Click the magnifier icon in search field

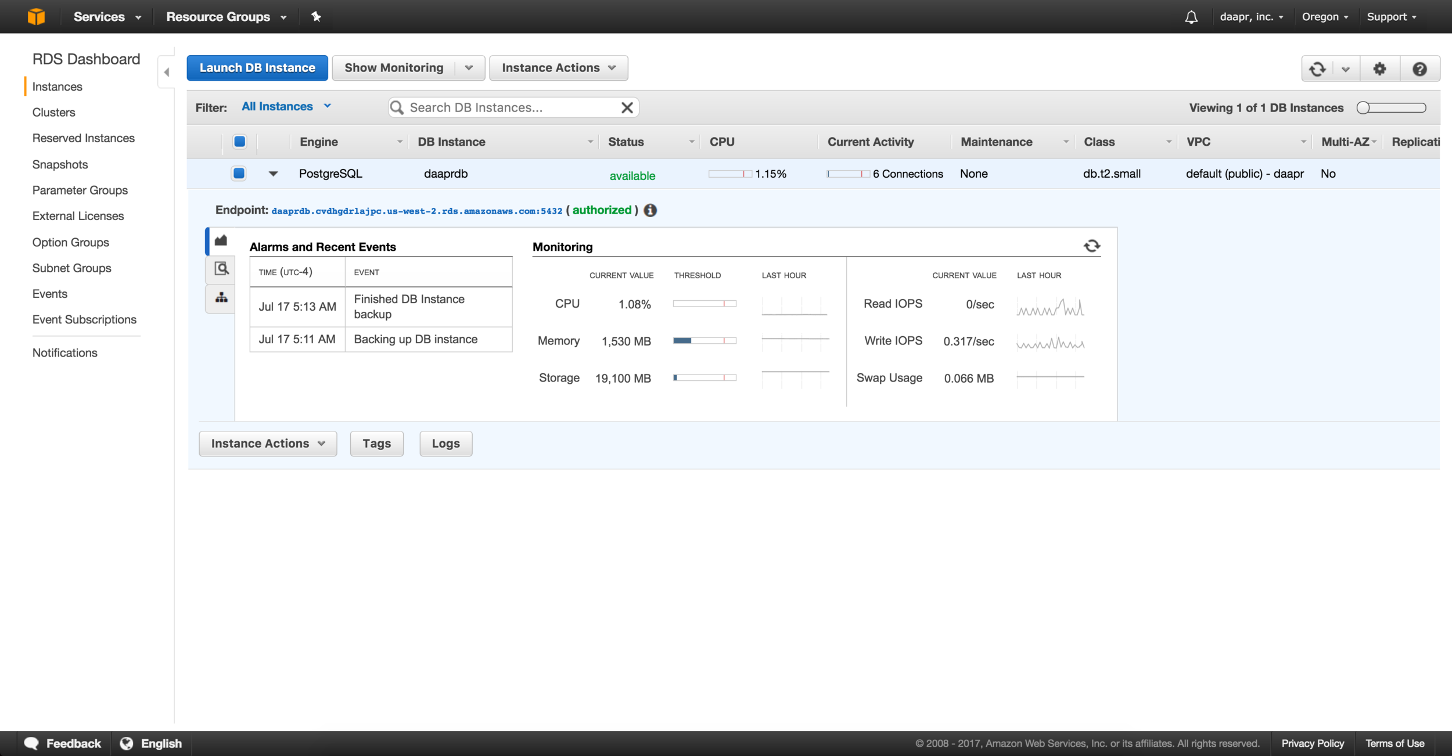click(x=397, y=107)
